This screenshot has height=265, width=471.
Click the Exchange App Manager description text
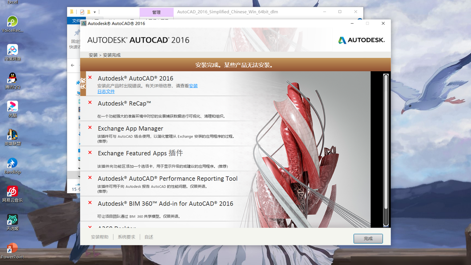point(166,139)
